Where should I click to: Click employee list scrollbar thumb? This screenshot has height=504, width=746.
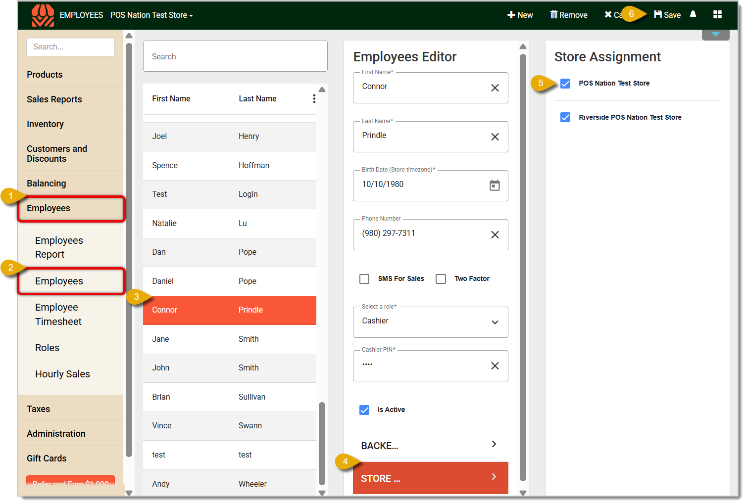tap(322, 443)
